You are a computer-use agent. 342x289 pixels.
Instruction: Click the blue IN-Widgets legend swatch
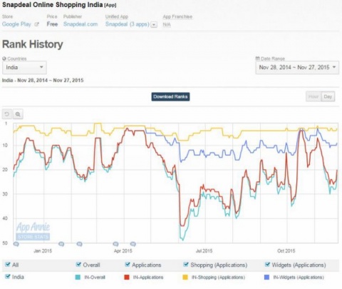[x=267, y=278]
